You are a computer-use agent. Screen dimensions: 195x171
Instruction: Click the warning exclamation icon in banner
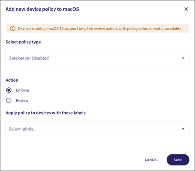click(13, 29)
